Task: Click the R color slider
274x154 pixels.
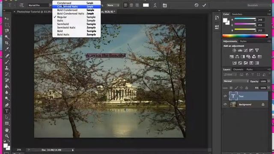Action: point(245,19)
